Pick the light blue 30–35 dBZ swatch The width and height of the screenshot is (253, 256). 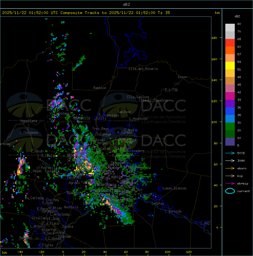point(230,119)
